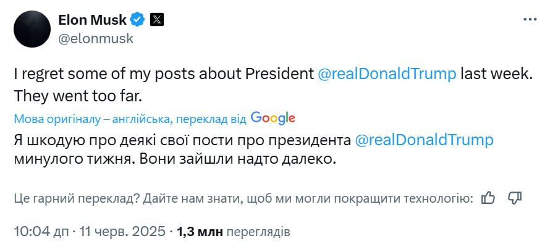Rate the translation with thumbs down
This screenshot has width=545, height=249.
[x=515, y=198]
